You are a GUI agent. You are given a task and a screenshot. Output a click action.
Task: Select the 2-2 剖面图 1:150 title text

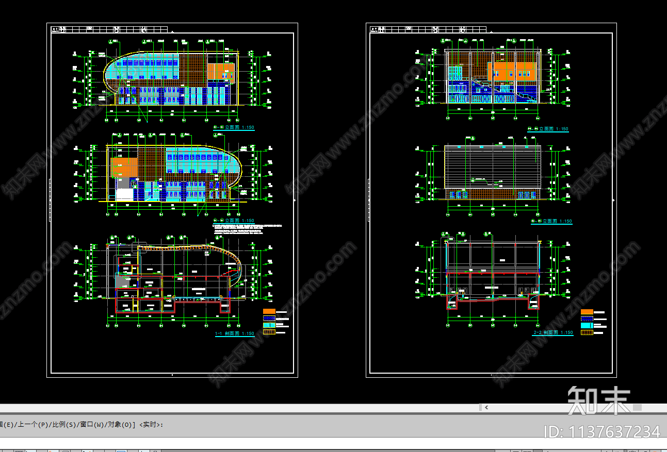point(553,333)
